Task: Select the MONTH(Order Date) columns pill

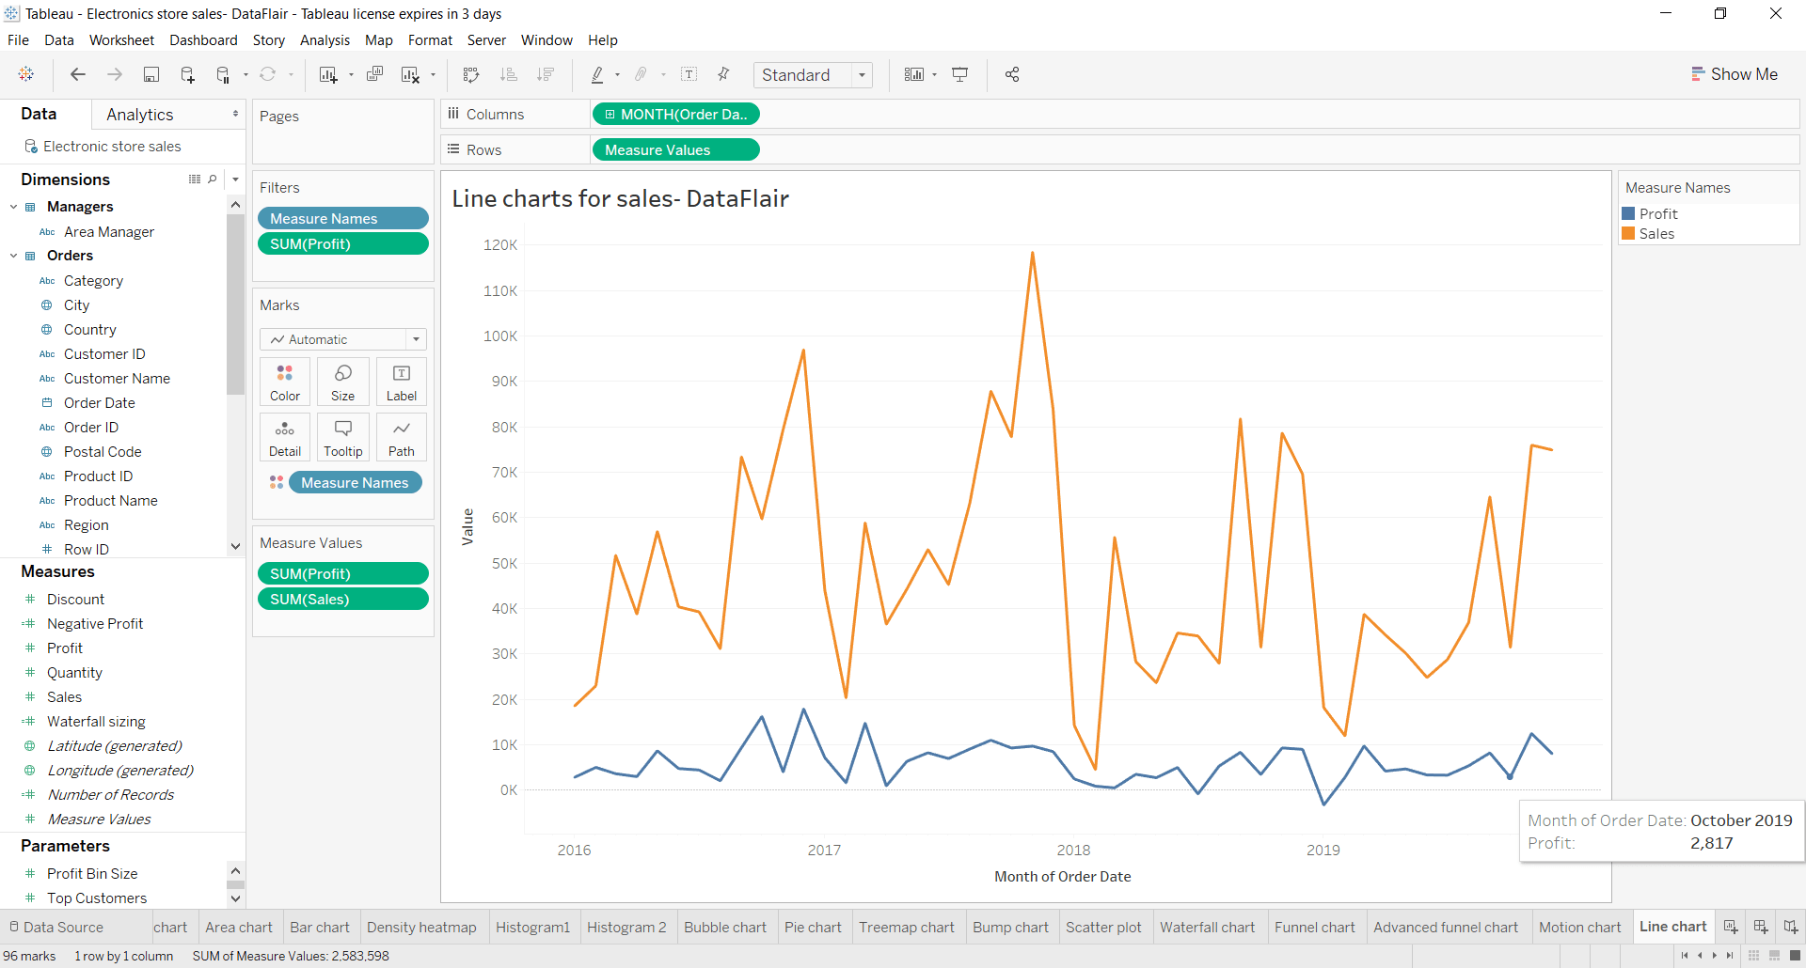Action: (675, 115)
